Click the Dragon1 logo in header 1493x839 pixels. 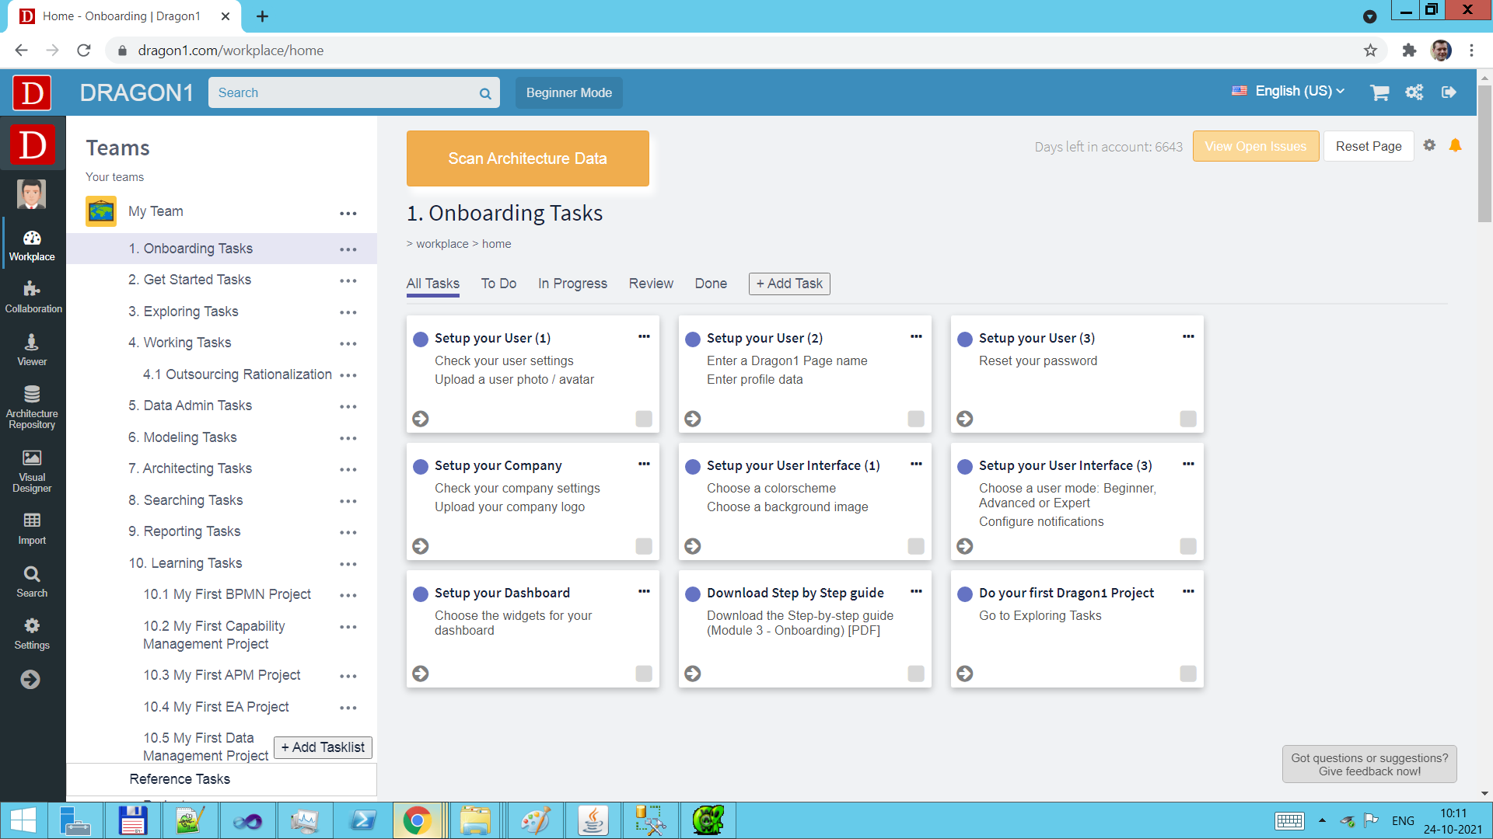[x=32, y=92]
